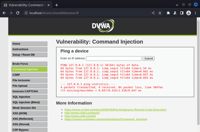Reload the page with the refresh icon

click(18, 13)
